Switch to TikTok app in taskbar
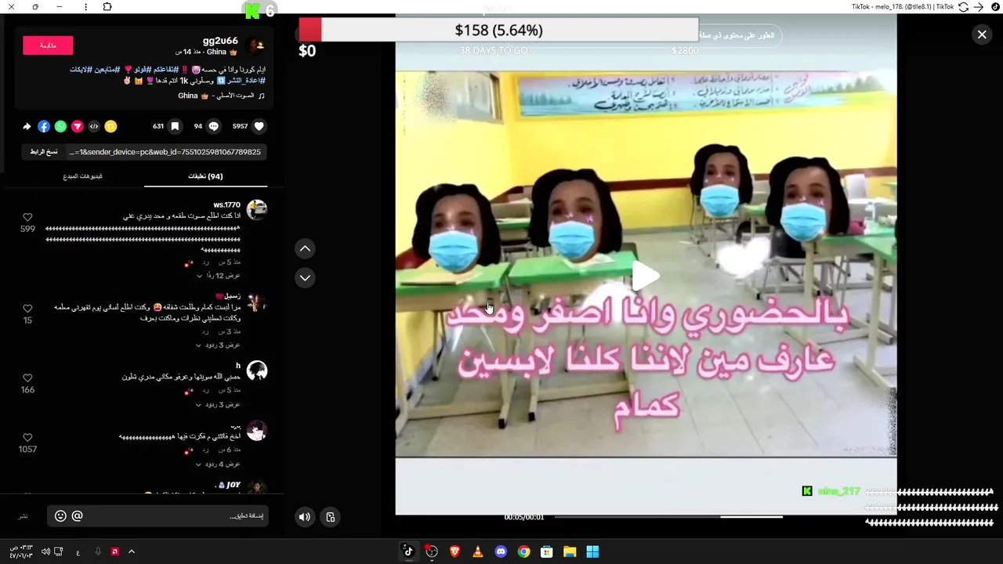Screen dimensions: 1003x564 click(x=408, y=551)
